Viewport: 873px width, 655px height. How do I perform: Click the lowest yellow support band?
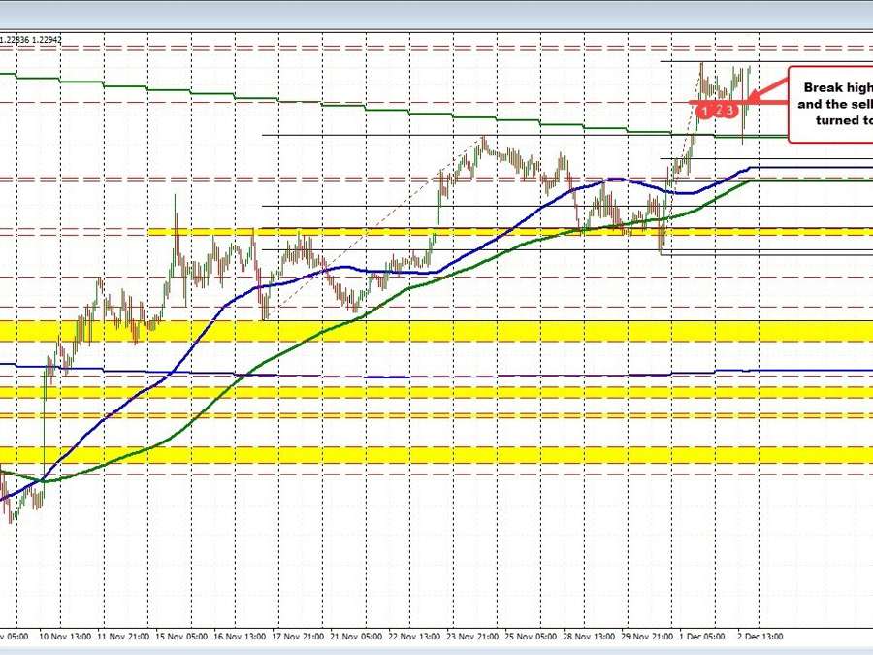(x=436, y=455)
